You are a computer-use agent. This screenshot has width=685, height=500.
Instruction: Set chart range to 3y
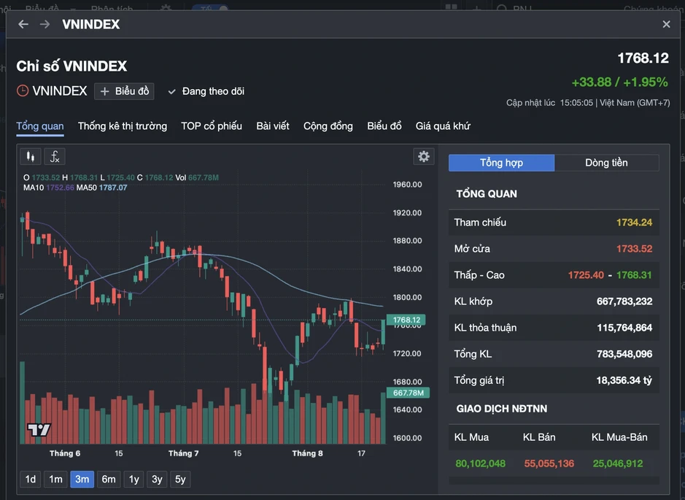click(158, 479)
